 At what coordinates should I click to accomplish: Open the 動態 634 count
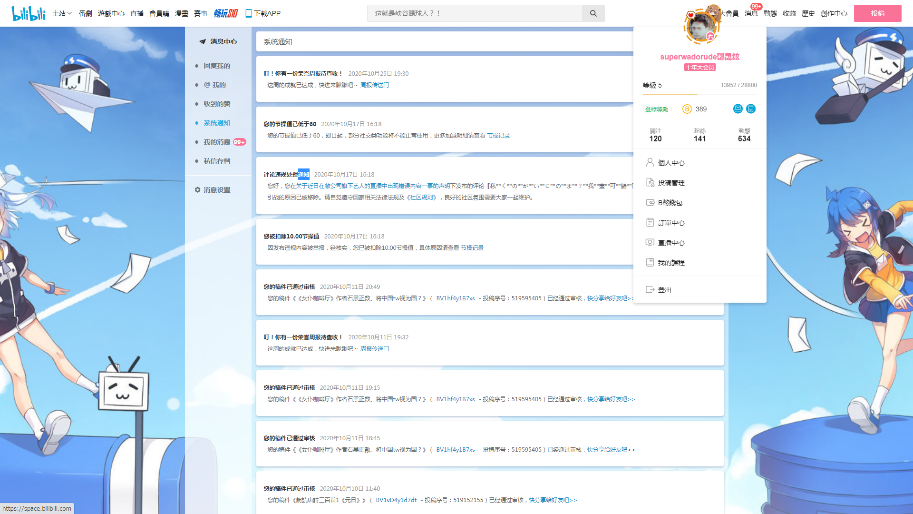744,135
